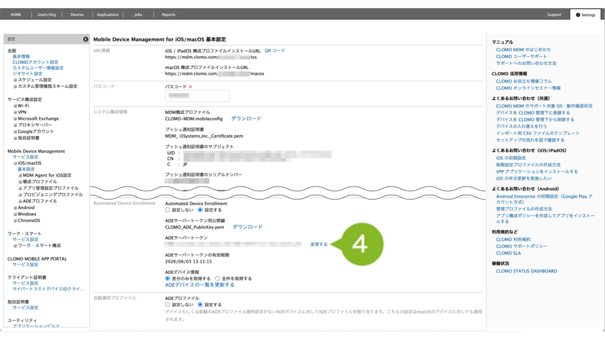Select 設定しない for Automated Device Enrollment

click(168, 210)
